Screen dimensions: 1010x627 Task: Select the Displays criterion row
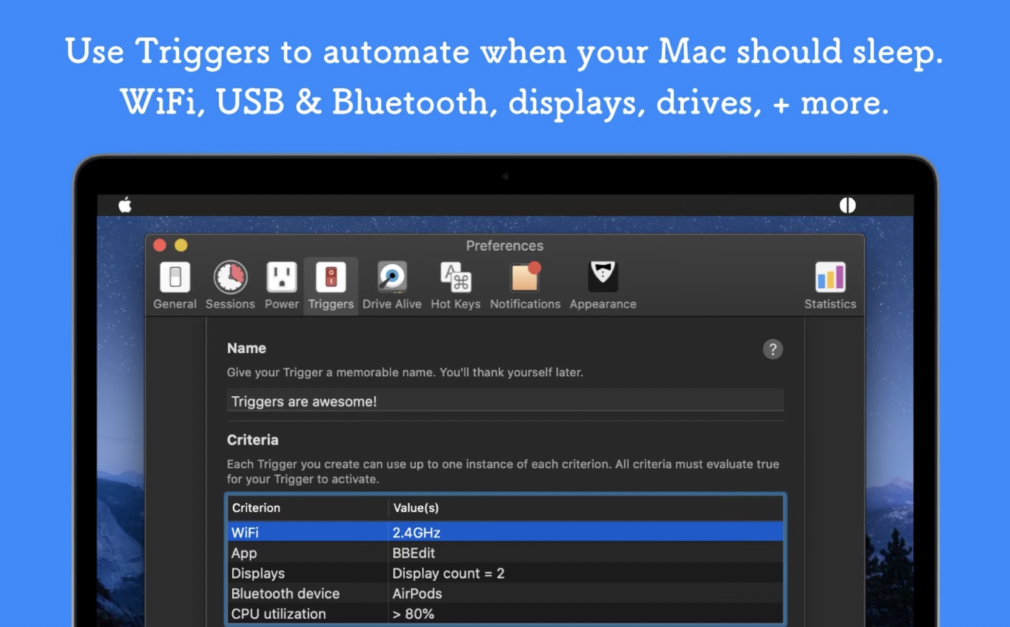(x=505, y=573)
